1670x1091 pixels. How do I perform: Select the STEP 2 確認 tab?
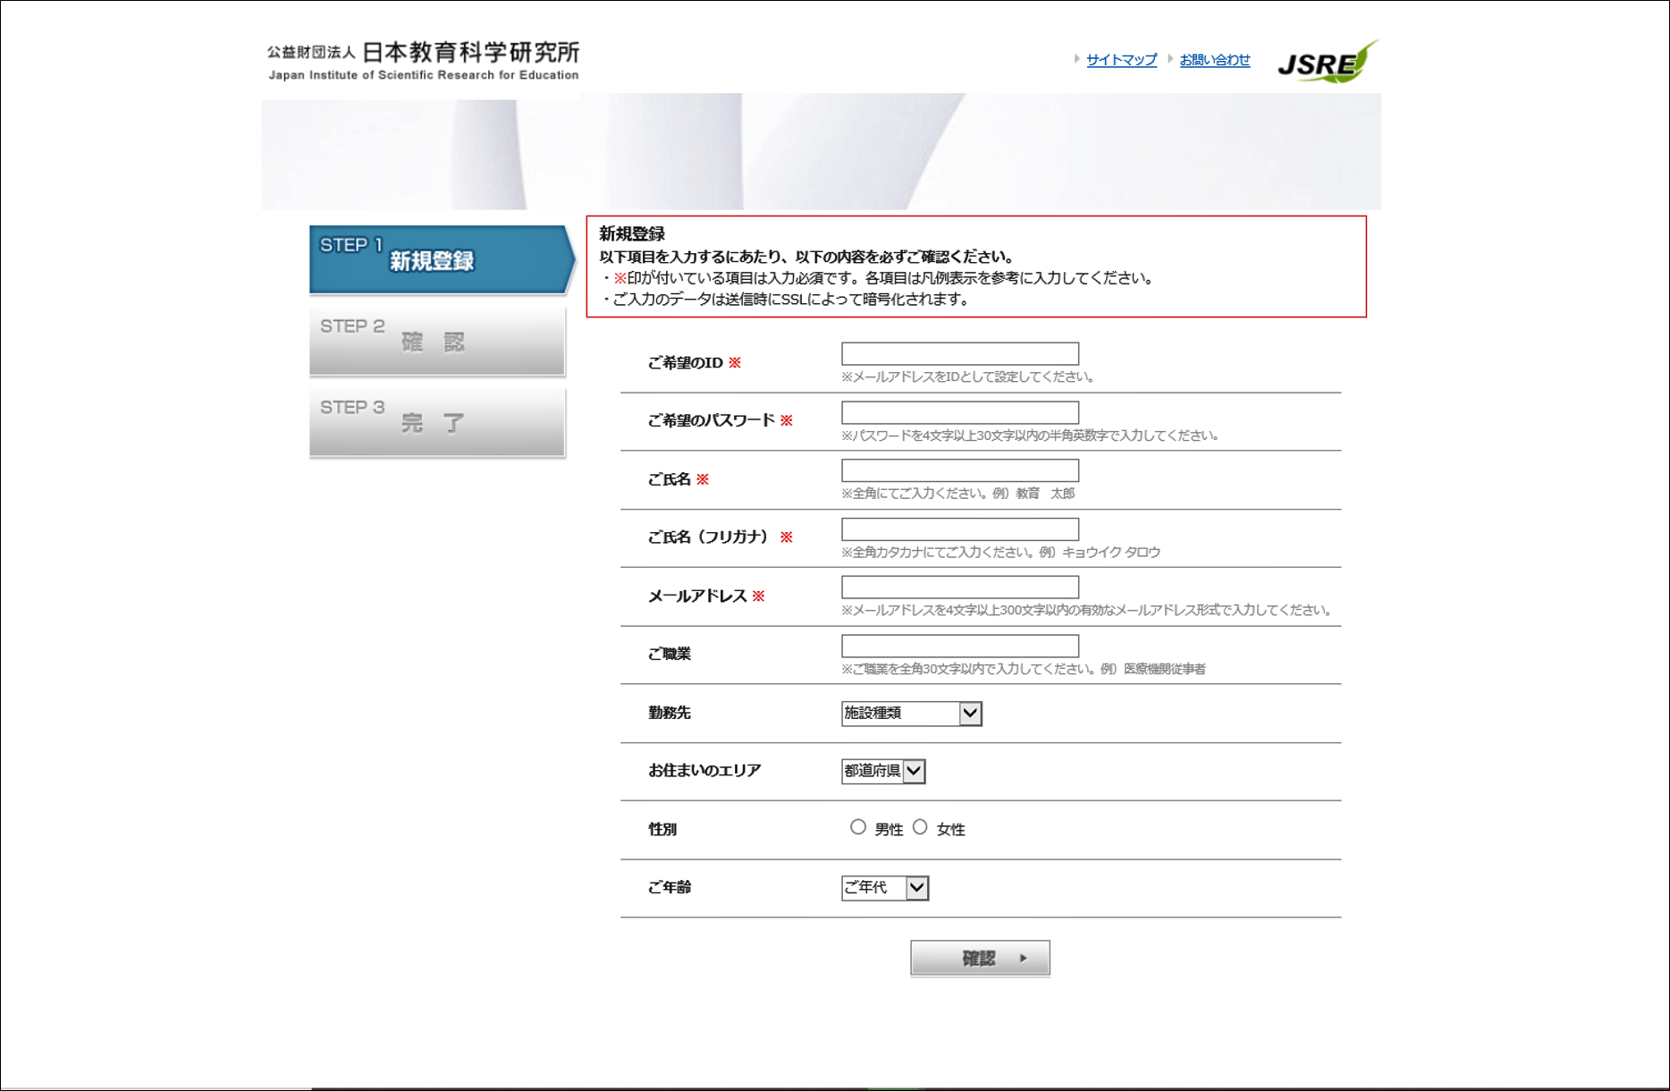(436, 341)
